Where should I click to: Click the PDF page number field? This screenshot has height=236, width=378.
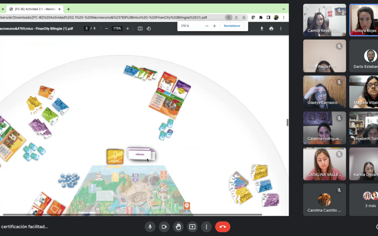point(86,28)
